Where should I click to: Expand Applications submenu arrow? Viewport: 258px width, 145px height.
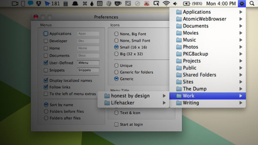(x=241, y=12)
